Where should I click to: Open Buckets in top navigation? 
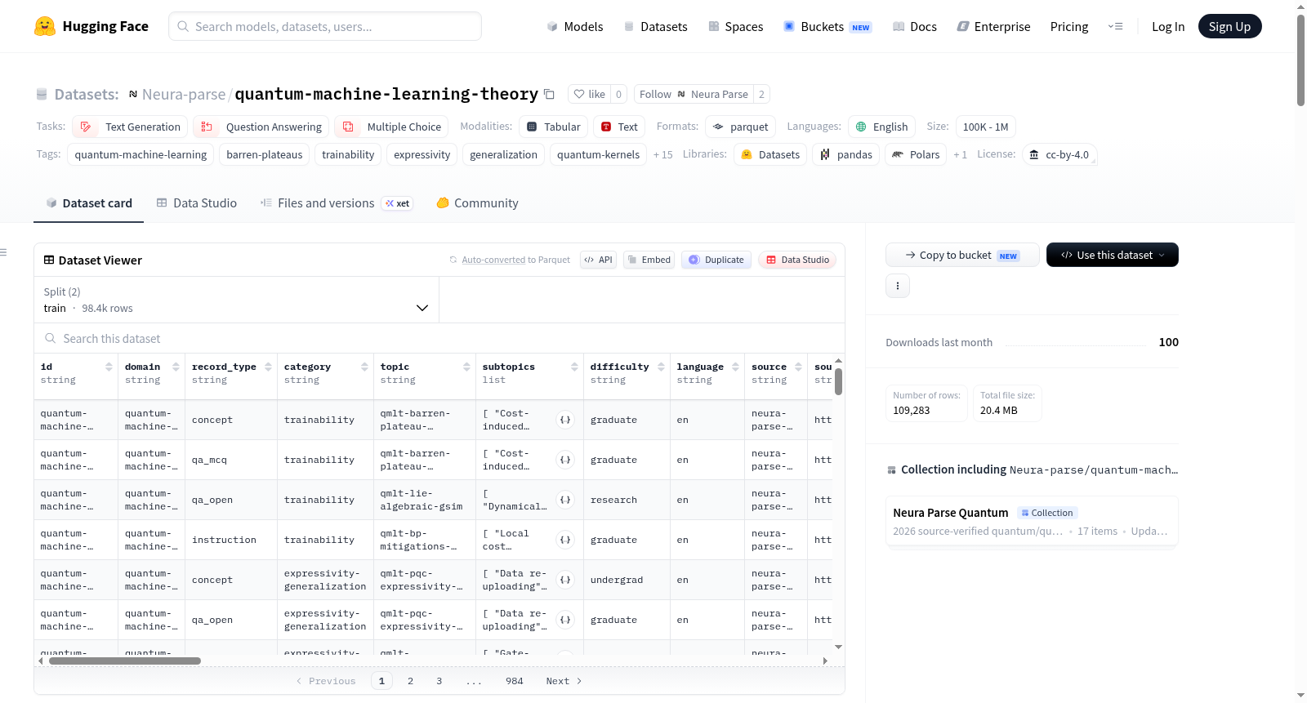click(x=827, y=26)
